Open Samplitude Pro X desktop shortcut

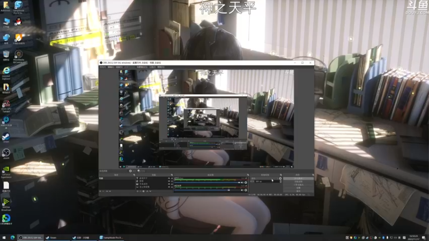point(18,7)
